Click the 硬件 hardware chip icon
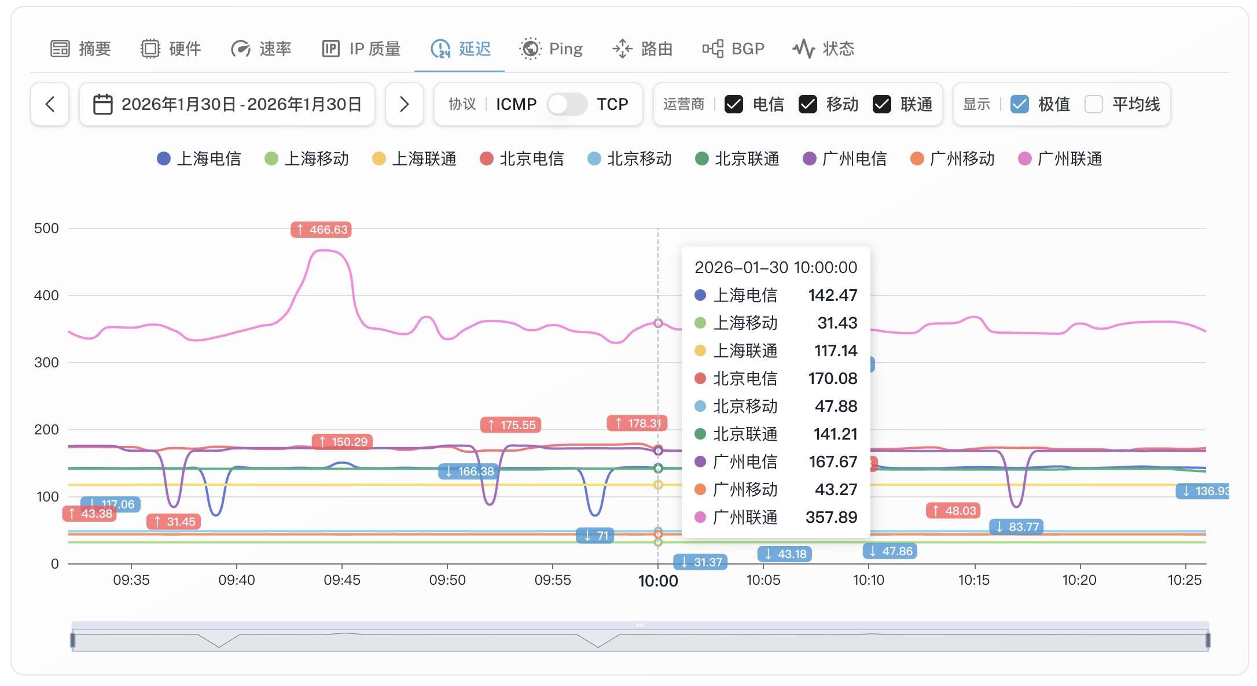Screen dimensions: 1257x686 pos(150,49)
